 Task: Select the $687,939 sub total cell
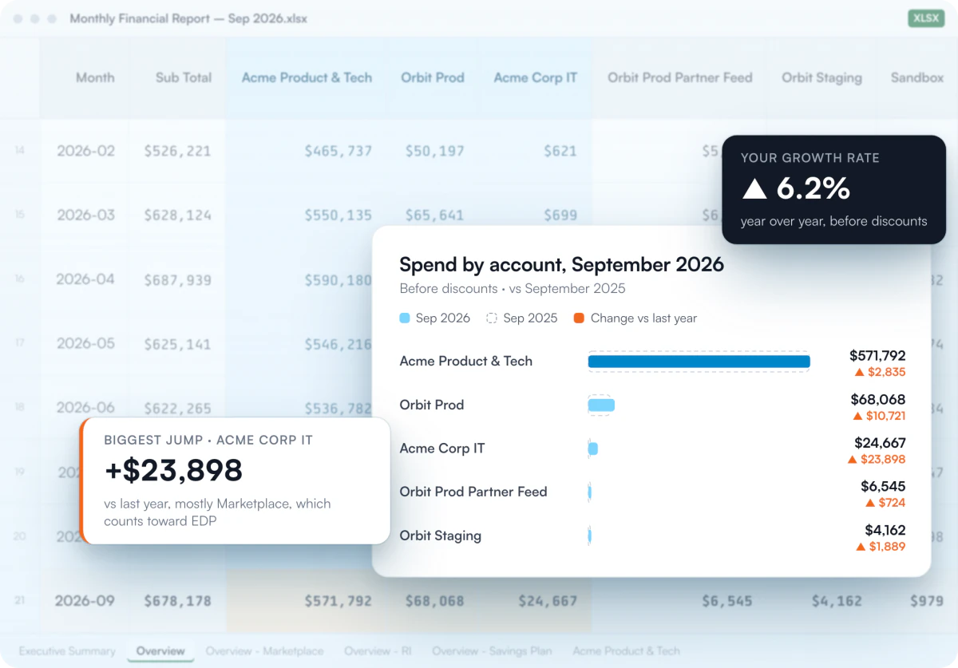coord(177,279)
